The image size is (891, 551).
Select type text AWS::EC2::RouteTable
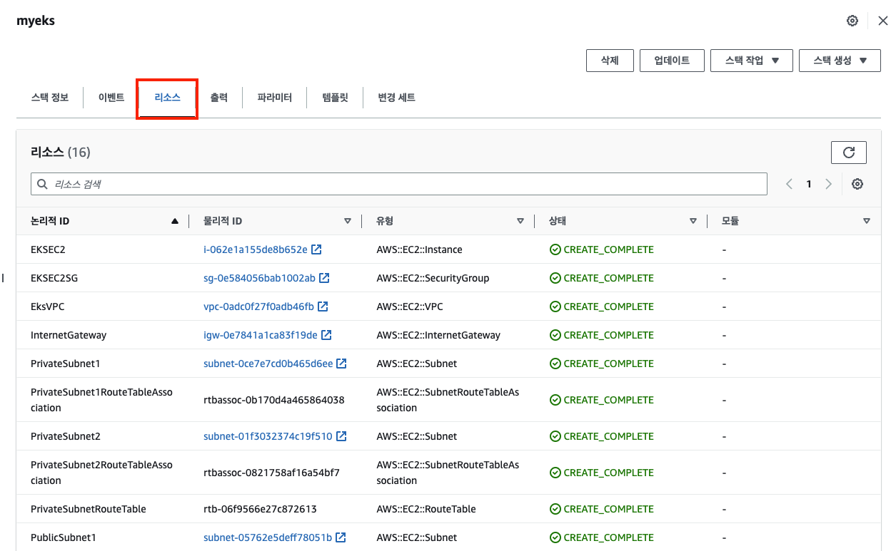click(x=426, y=509)
